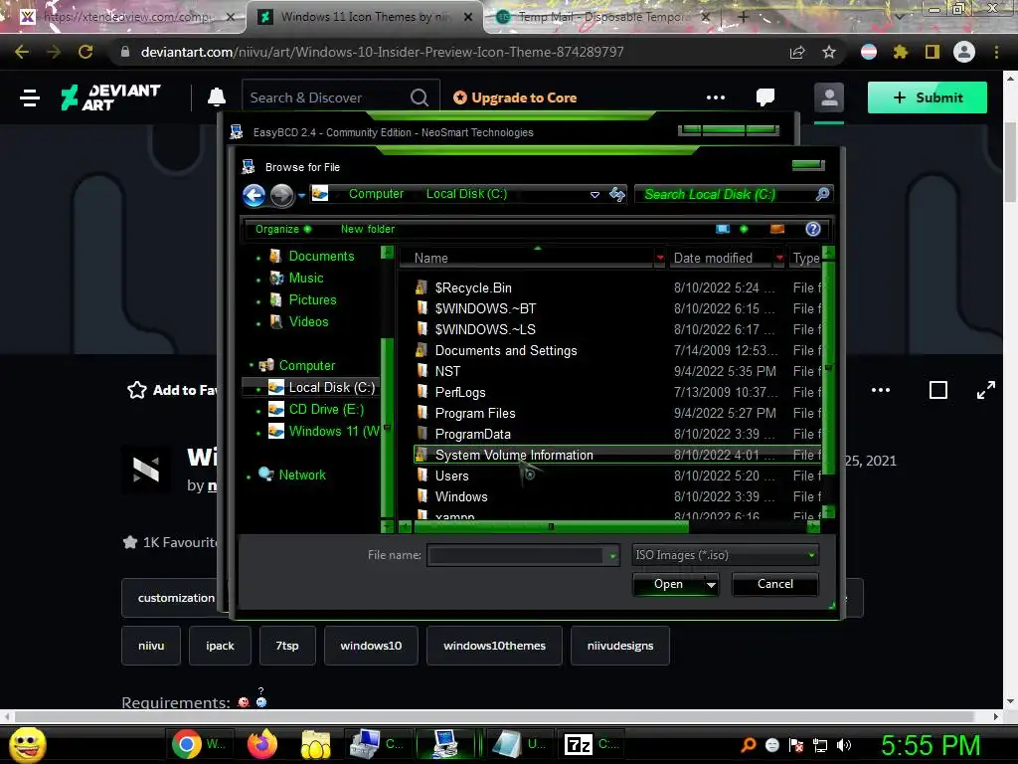The width and height of the screenshot is (1018, 764).
Task: Click the forward arrow in Browse for File
Action: (281, 195)
